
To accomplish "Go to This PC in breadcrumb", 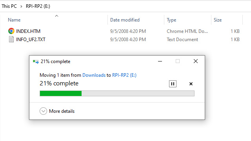I will (9, 6).
